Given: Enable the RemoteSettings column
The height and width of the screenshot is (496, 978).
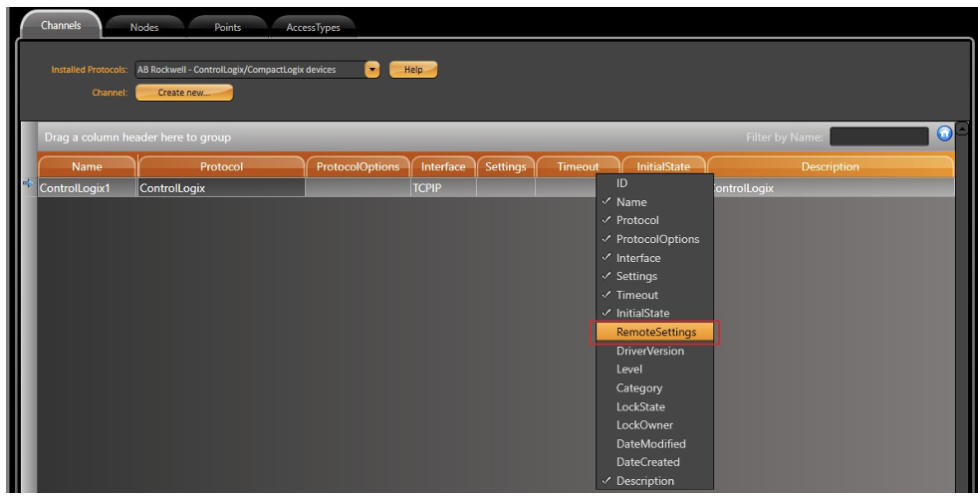Looking at the screenshot, I should [x=654, y=332].
